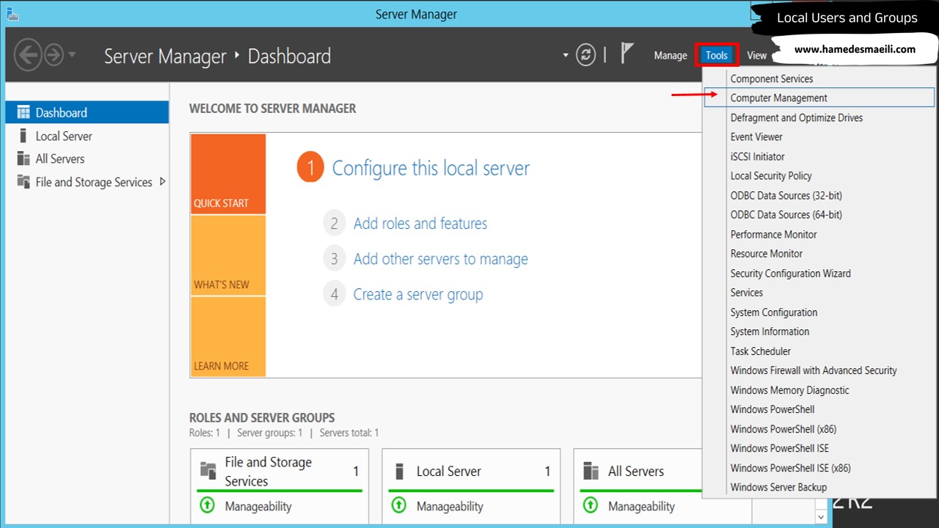Click green status icon under File and Storage Services

207,505
